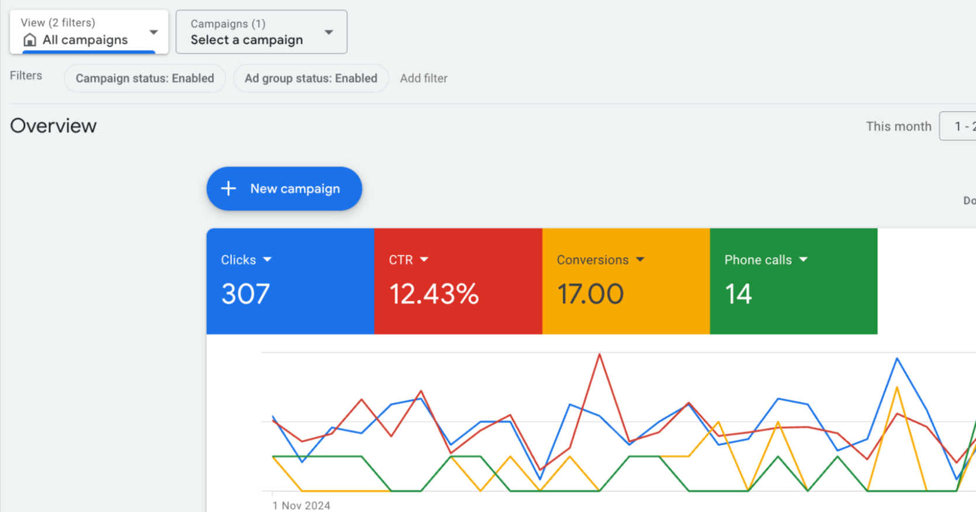Viewport: 976px width, 512px height.
Task: Open the CTR metric dropdown arrow
Action: [x=424, y=260]
